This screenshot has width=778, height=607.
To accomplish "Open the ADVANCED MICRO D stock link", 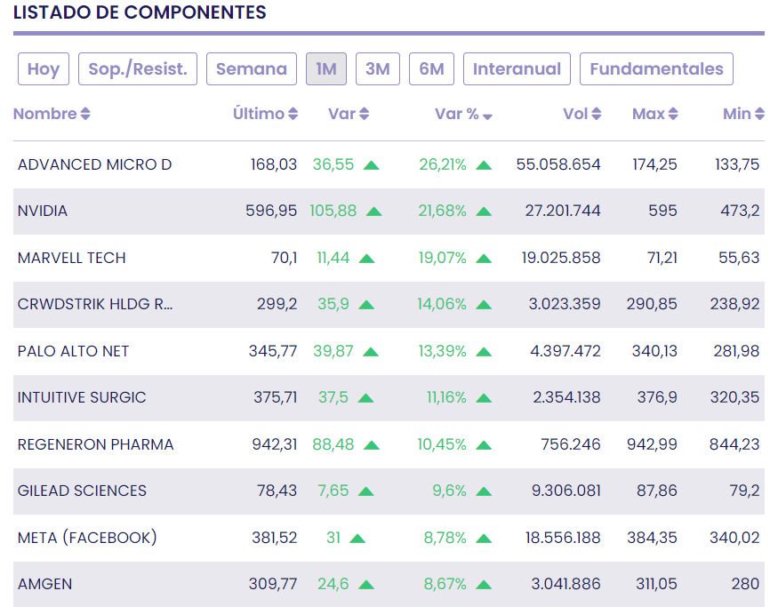I will (95, 164).
